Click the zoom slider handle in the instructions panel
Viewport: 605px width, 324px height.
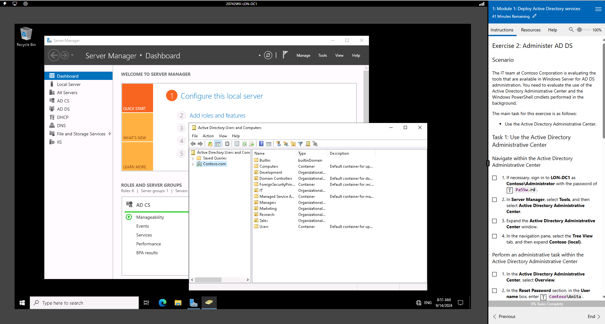click(x=579, y=30)
